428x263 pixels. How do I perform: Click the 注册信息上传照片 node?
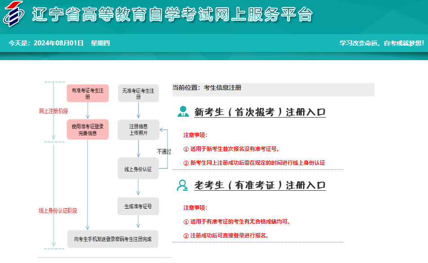(x=138, y=129)
